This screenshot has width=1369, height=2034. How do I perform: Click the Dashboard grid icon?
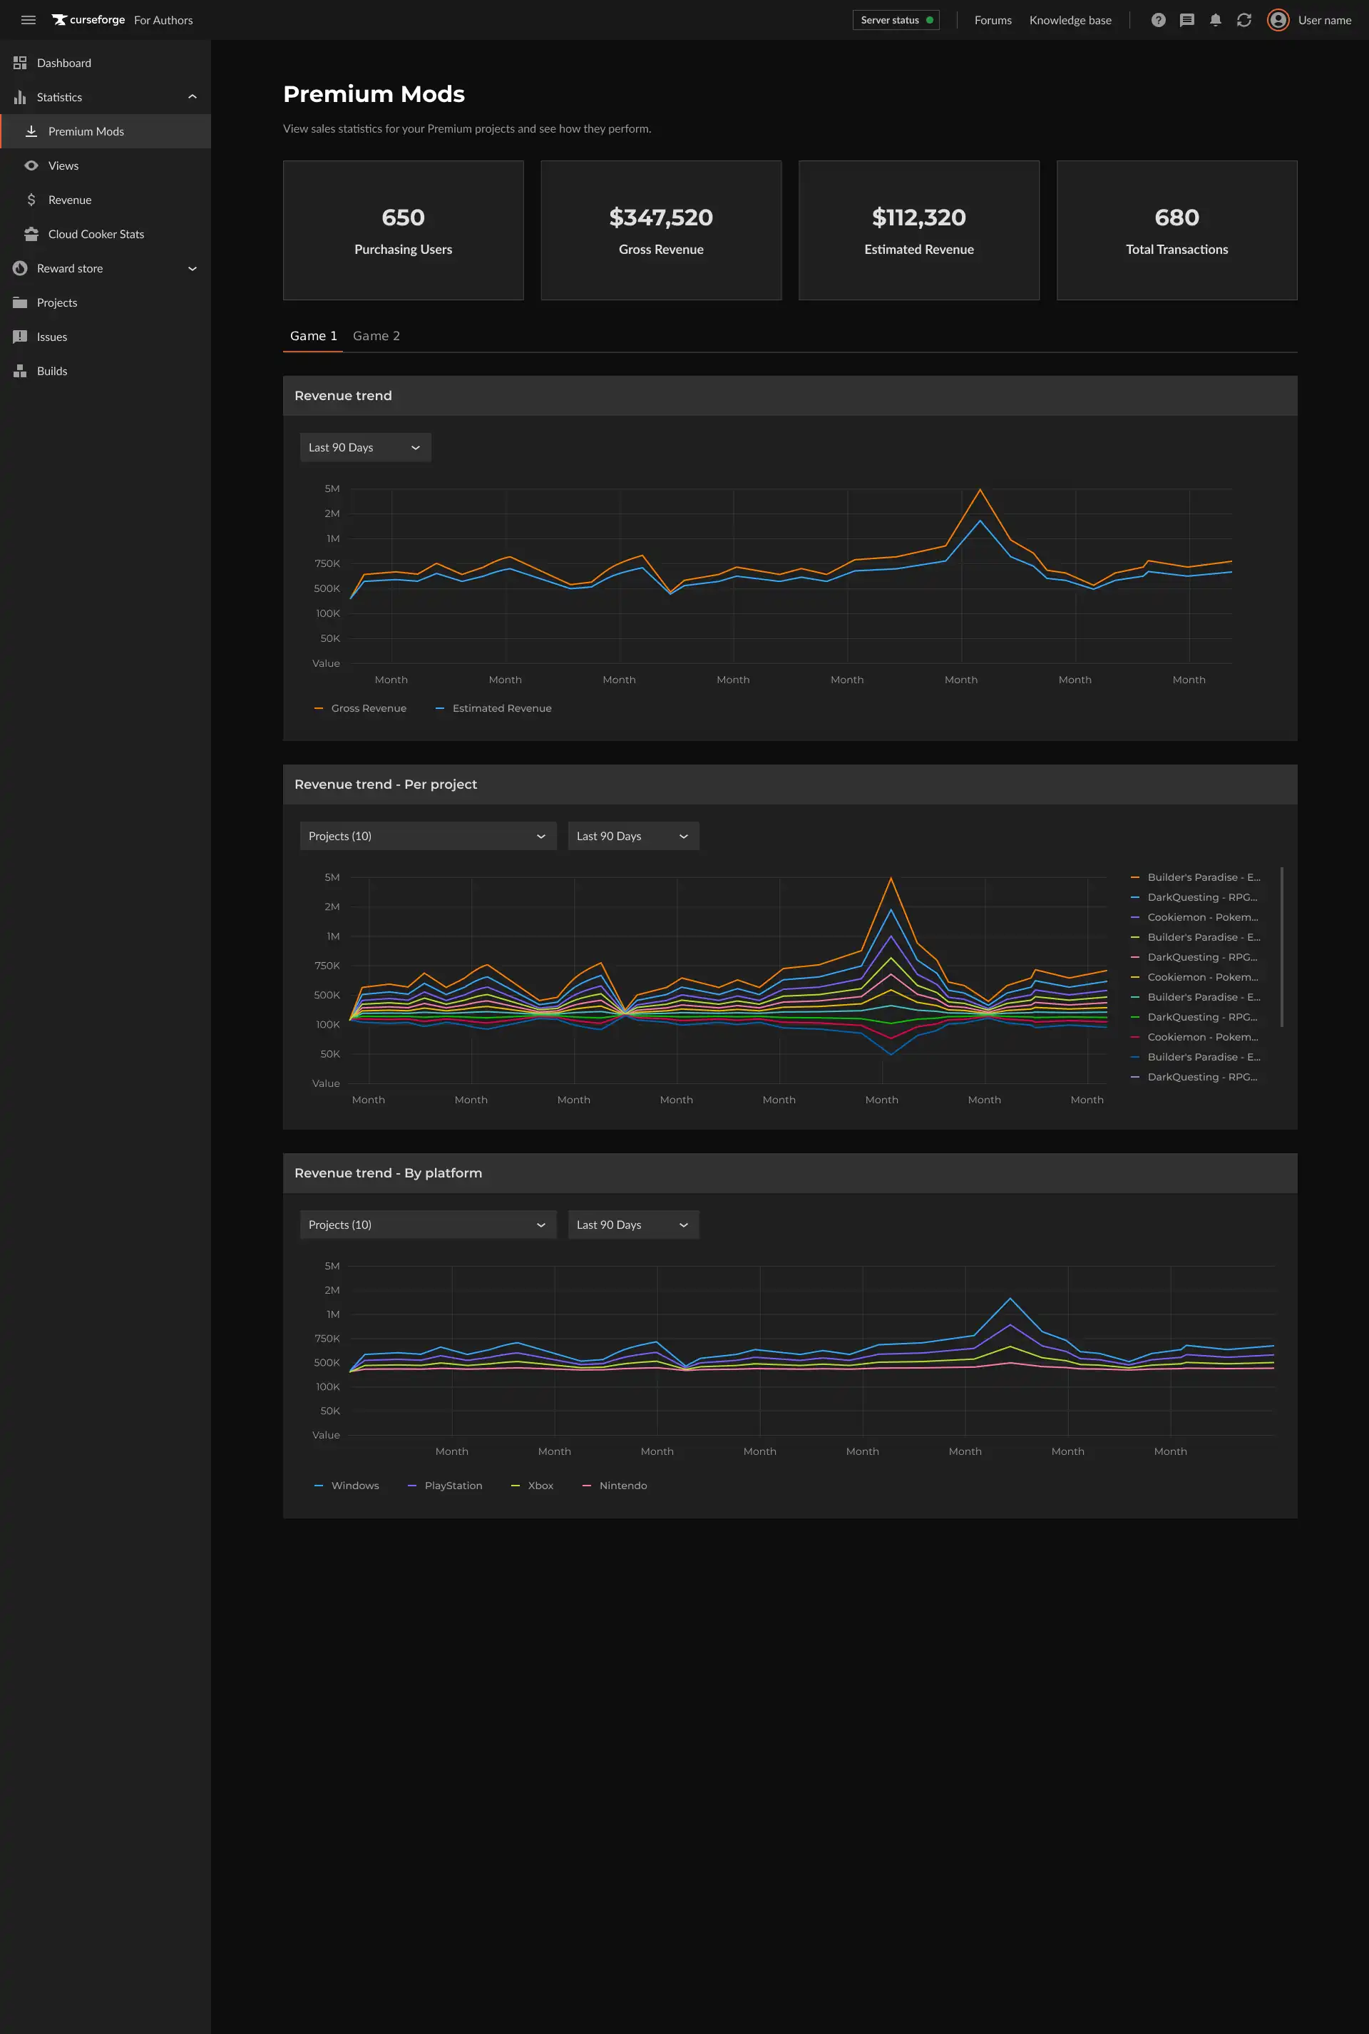(x=20, y=63)
